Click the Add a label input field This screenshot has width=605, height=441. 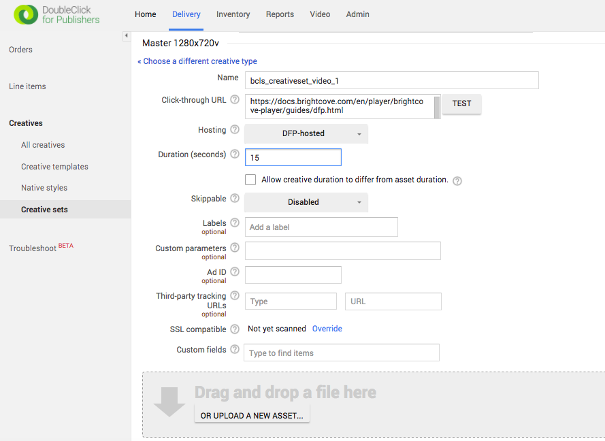tap(321, 227)
